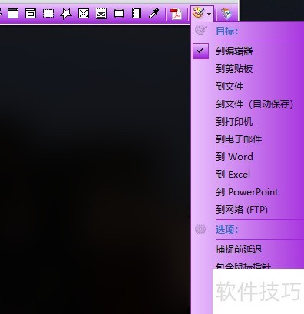Screen dimensions: 304x314
Task: Select the Capture Active Window tool
Action: pos(13,13)
